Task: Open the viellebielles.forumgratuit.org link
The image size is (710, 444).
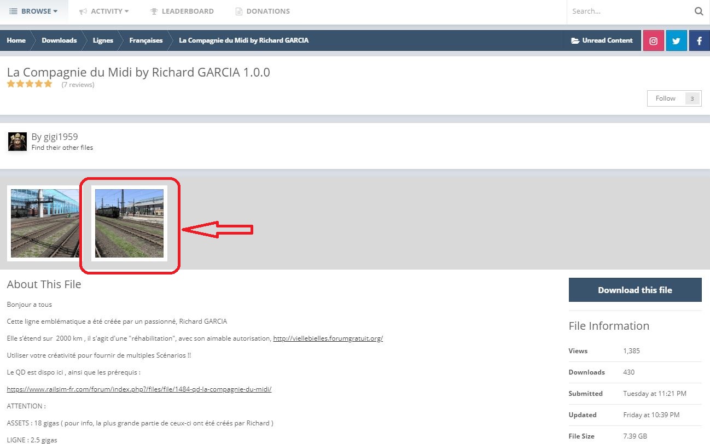Action: [x=328, y=338]
